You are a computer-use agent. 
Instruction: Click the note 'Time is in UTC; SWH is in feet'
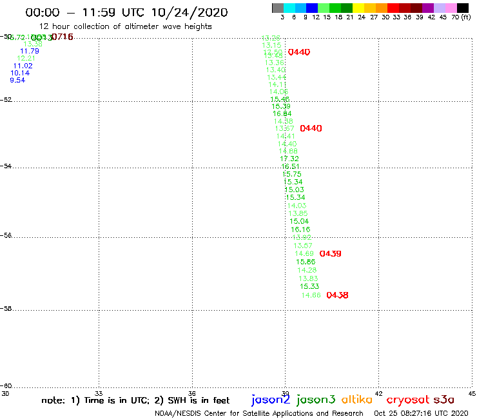(135, 400)
